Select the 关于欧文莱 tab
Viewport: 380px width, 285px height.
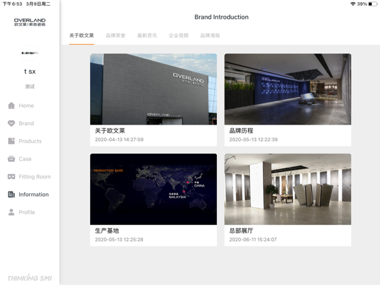click(82, 36)
